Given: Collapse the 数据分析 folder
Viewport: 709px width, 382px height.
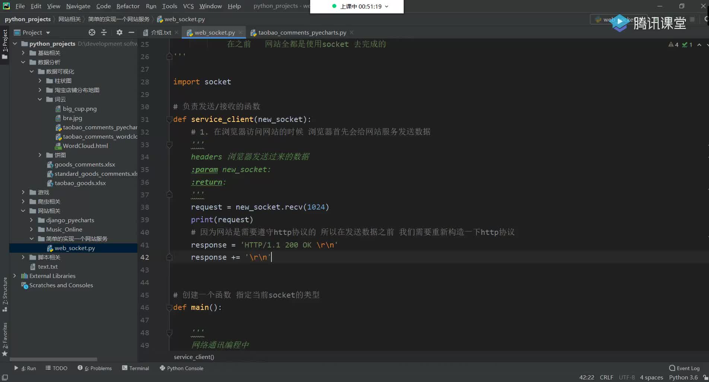Looking at the screenshot, I should click(x=23, y=62).
